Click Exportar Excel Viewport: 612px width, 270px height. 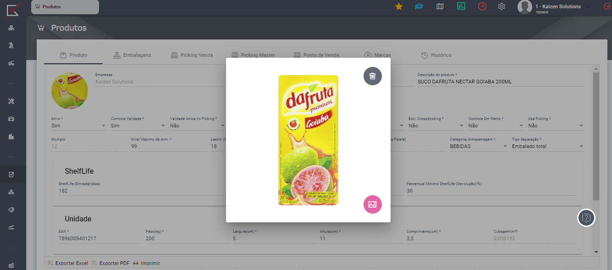click(67, 263)
